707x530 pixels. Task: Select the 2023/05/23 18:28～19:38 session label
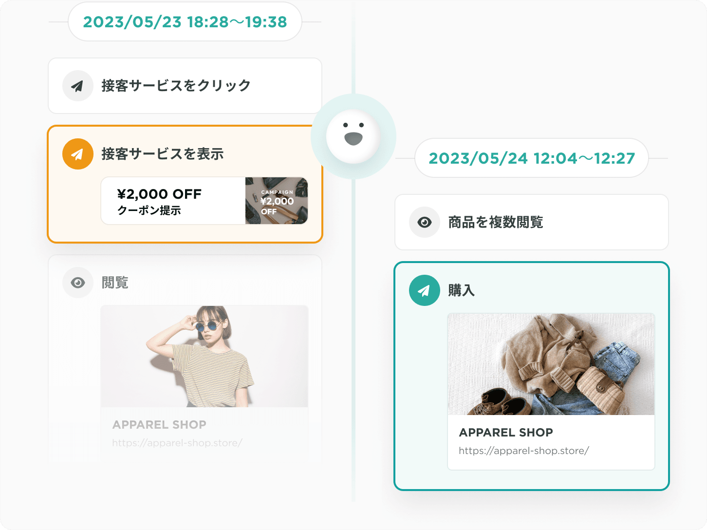pos(185,22)
